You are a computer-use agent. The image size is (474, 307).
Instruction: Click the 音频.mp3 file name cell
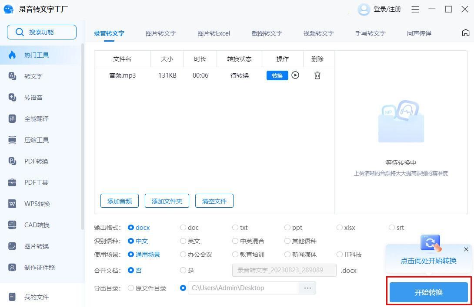click(123, 75)
